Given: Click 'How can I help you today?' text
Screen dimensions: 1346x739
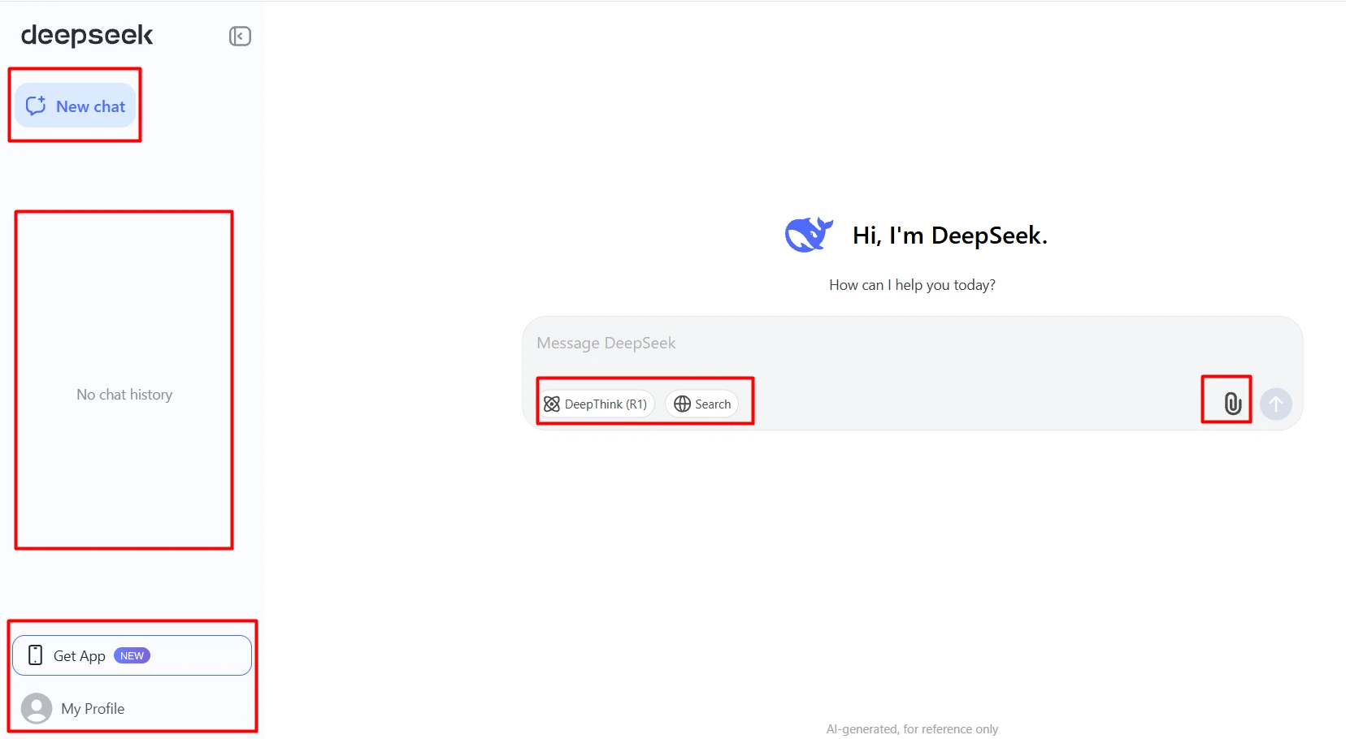Looking at the screenshot, I should (x=912, y=285).
